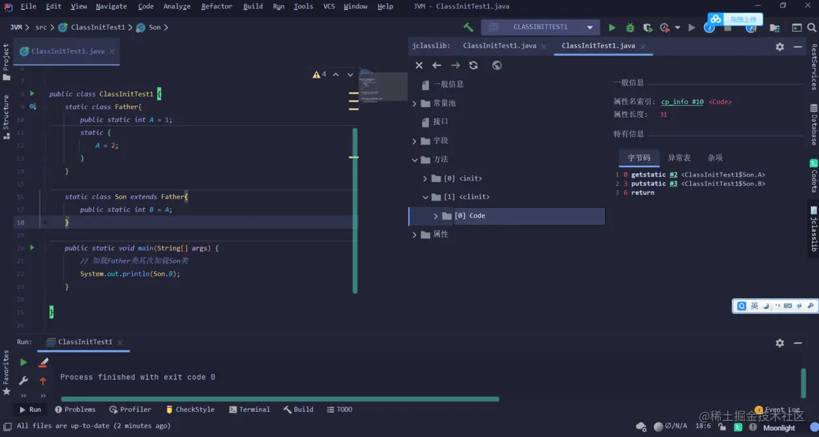Viewport: 819px width, 437px height.
Task: Open the VCS menu
Action: [x=329, y=7]
